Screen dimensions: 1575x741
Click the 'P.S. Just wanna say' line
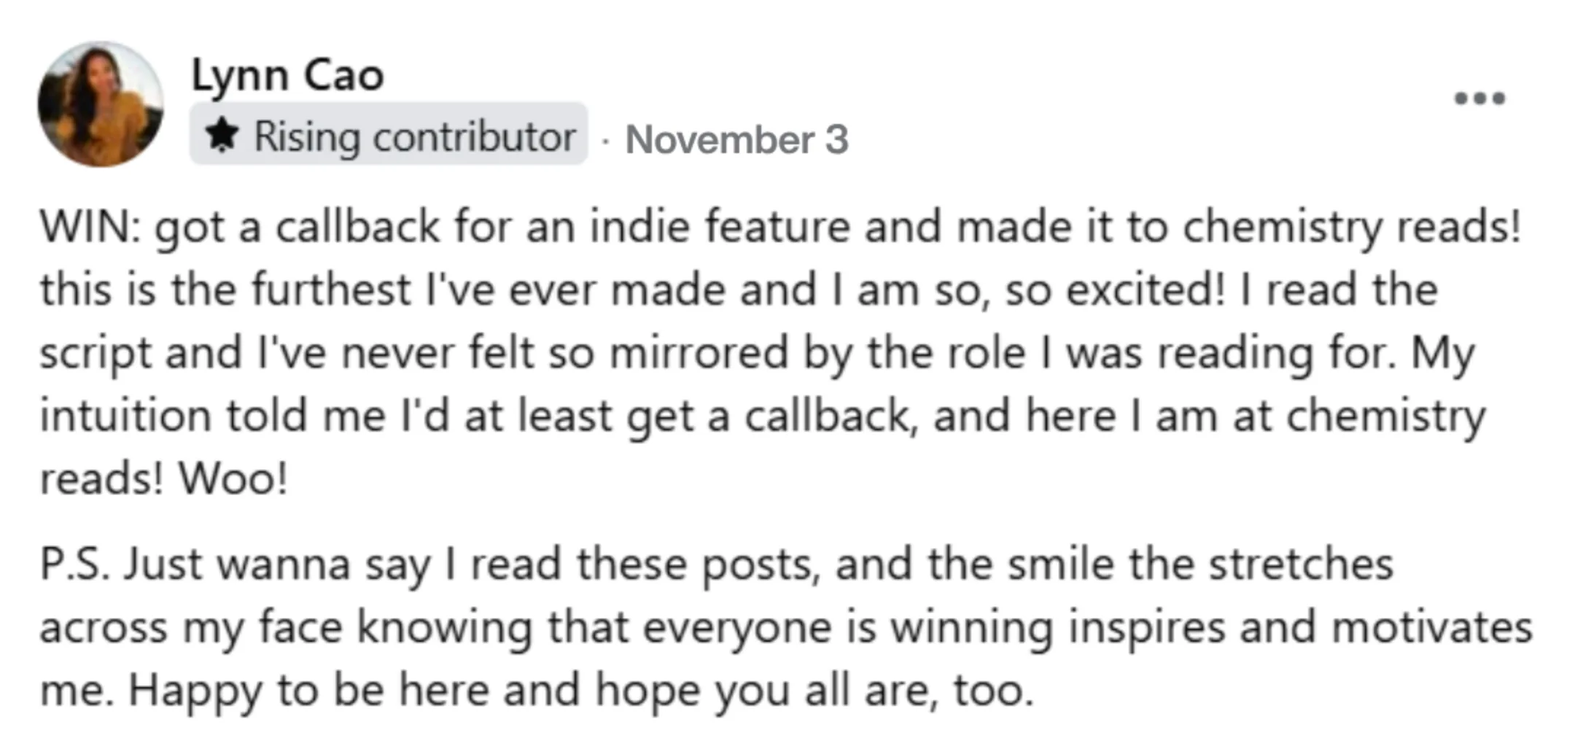716,565
